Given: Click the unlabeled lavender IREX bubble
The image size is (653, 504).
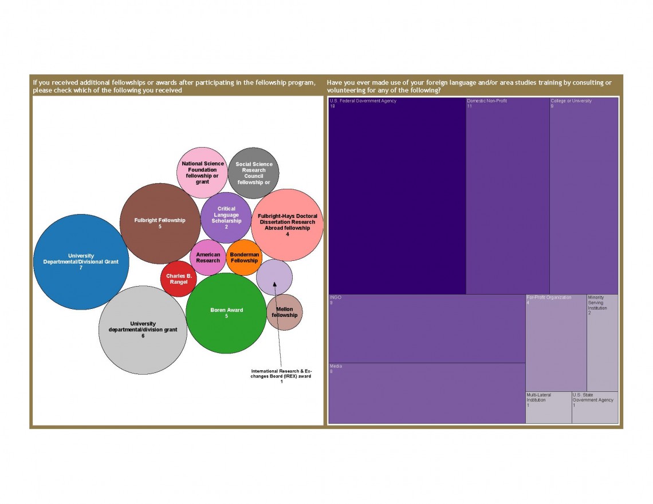Looking at the screenshot, I should click(274, 277).
